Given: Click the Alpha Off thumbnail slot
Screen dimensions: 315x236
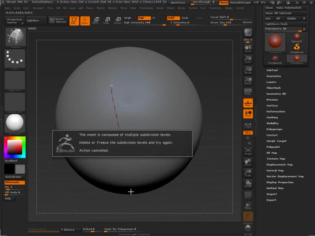Looking at the screenshot, I should point(15,81).
